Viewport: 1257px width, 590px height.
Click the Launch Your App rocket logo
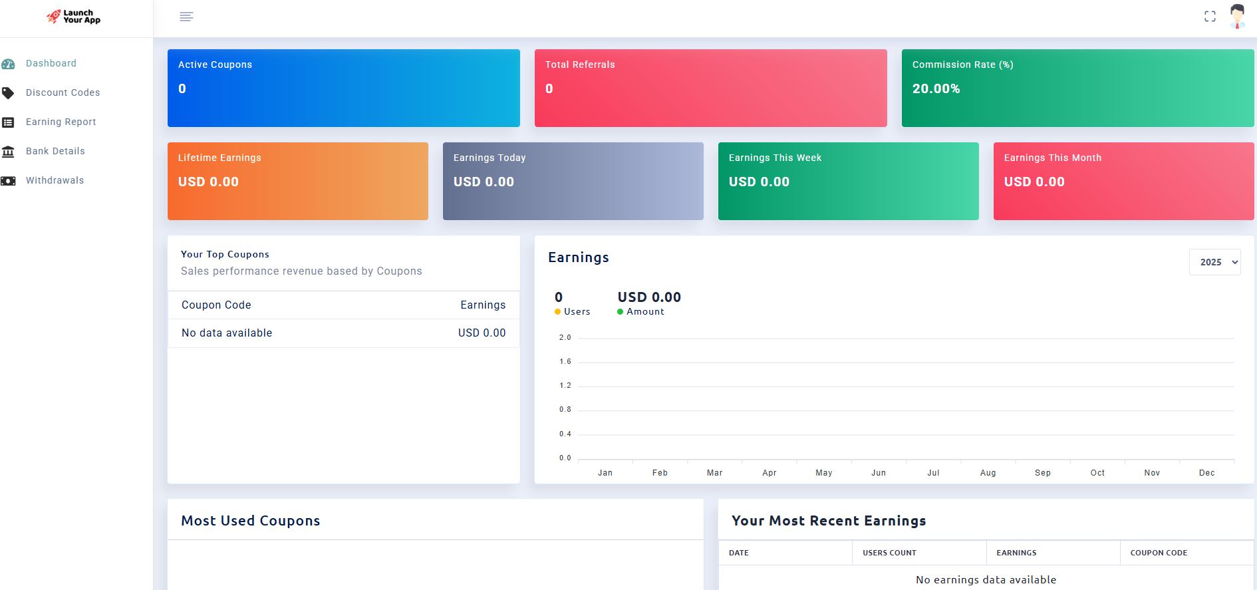[73, 17]
